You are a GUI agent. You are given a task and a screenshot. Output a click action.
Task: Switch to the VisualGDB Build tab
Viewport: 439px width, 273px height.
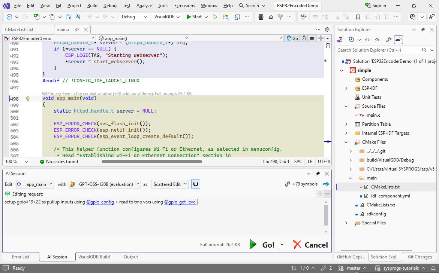94,257
